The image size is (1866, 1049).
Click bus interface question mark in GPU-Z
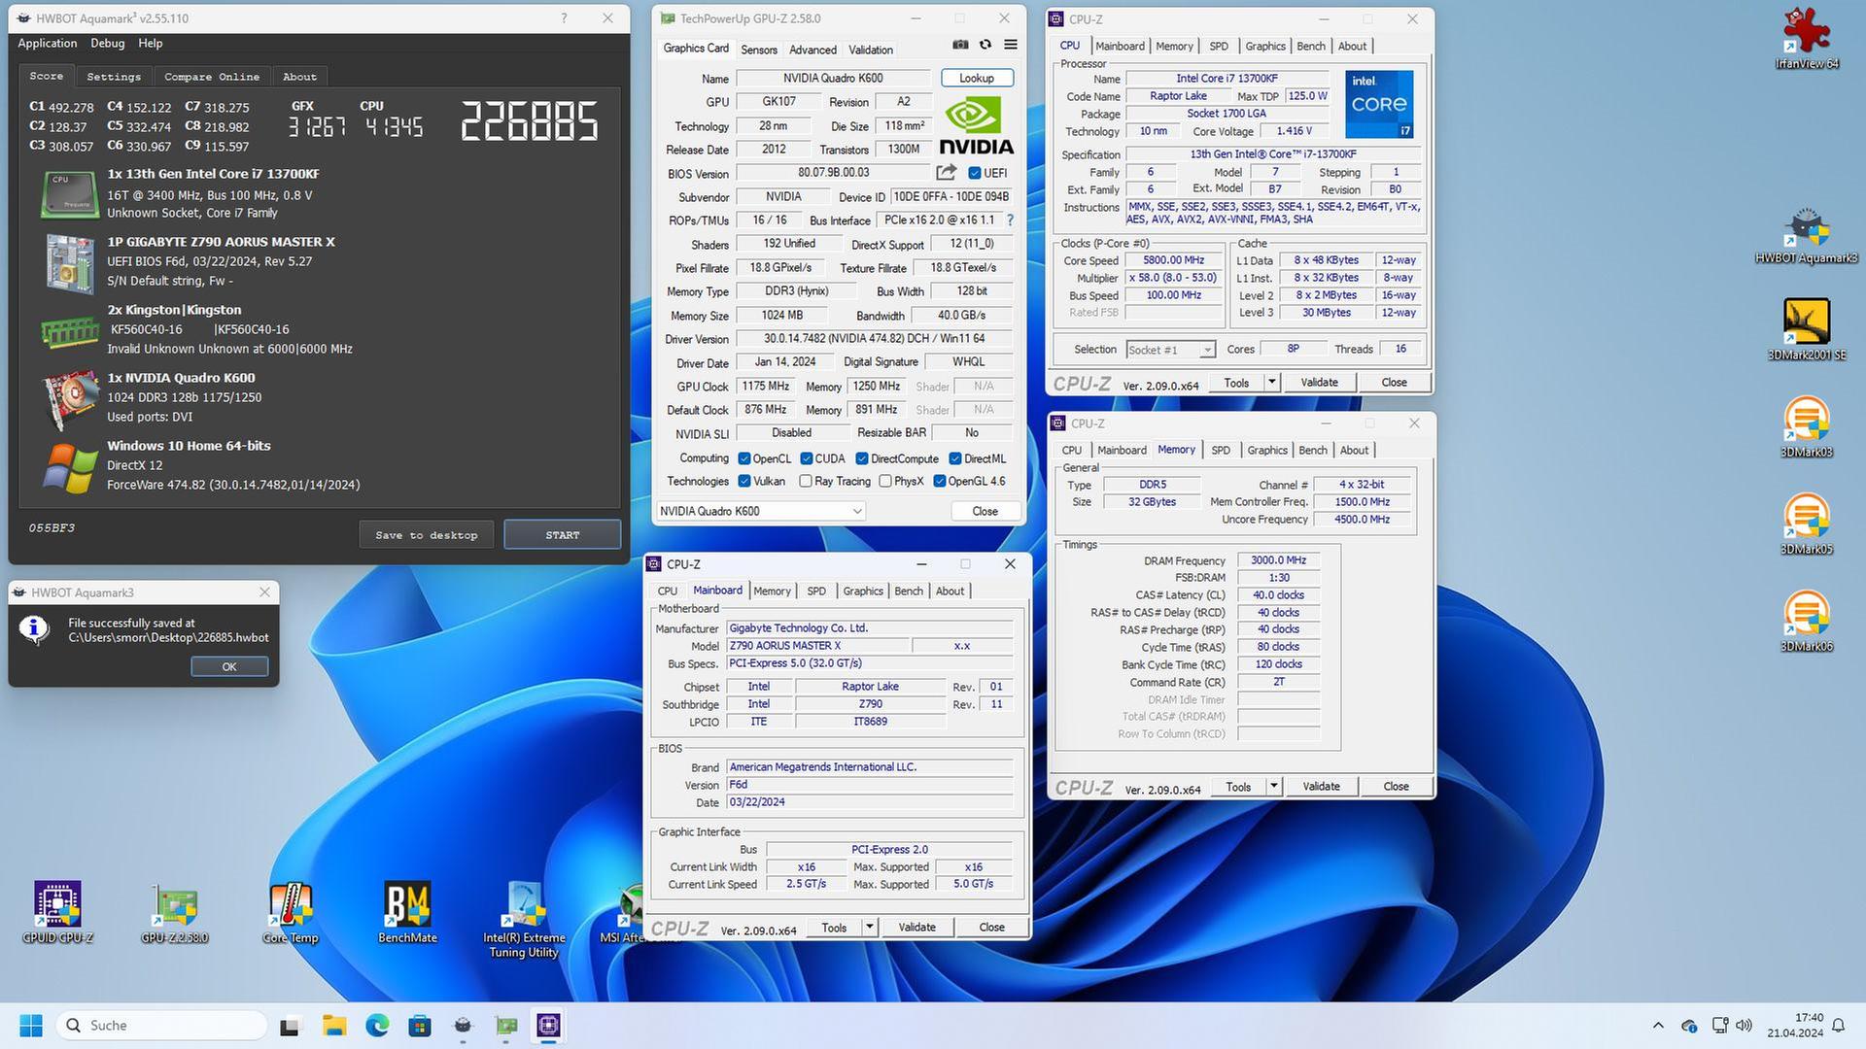point(1011,220)
